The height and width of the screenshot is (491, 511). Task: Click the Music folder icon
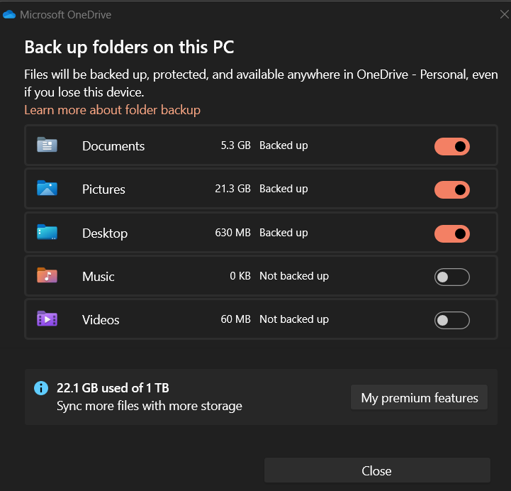tap(47, 275)
